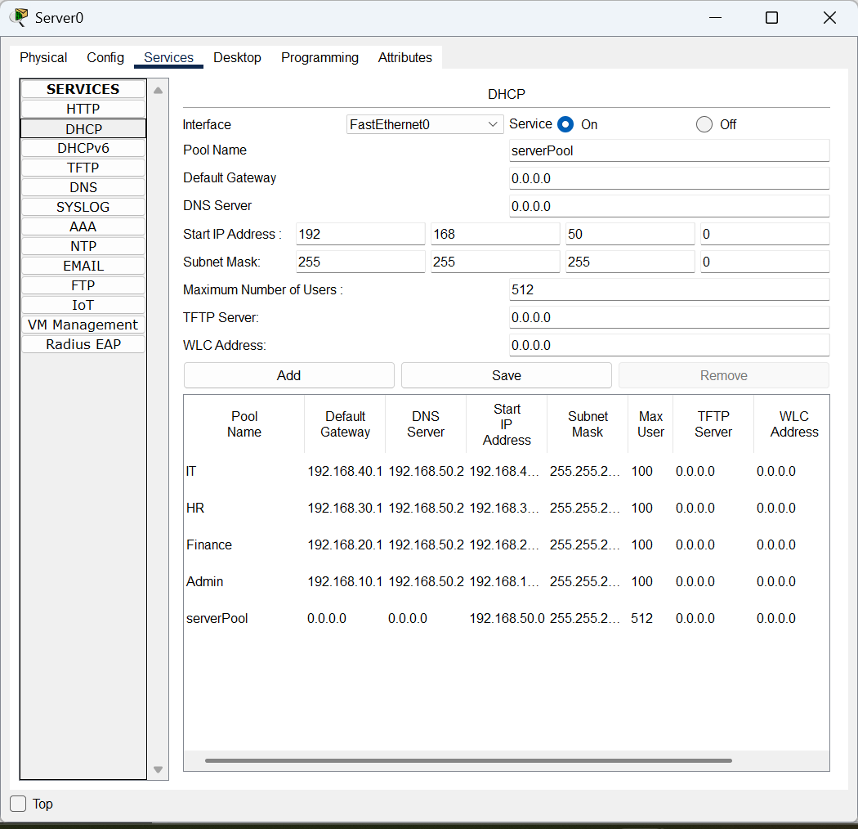The width and height of the screenshot is (858, 829).
Task: Edit Subnet Mask fourth octet field
Action: (765, 262)
